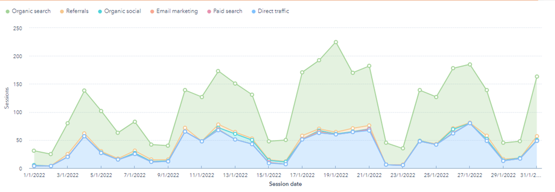
Task: Select Organic search point on 3/1/2022
Action: [x=67, y=123]
